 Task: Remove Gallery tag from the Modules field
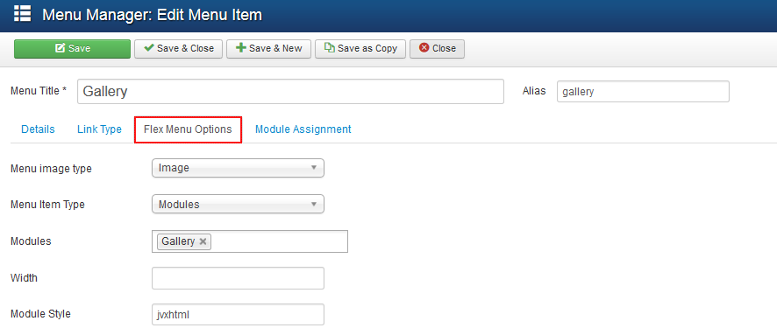[203, 241]
